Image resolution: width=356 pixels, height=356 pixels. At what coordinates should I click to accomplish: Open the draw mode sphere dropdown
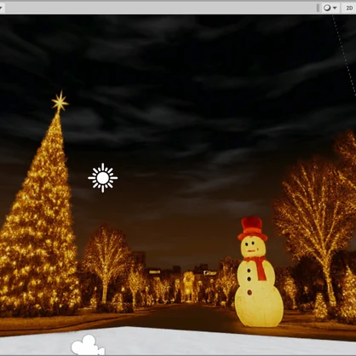coord(330,8)
